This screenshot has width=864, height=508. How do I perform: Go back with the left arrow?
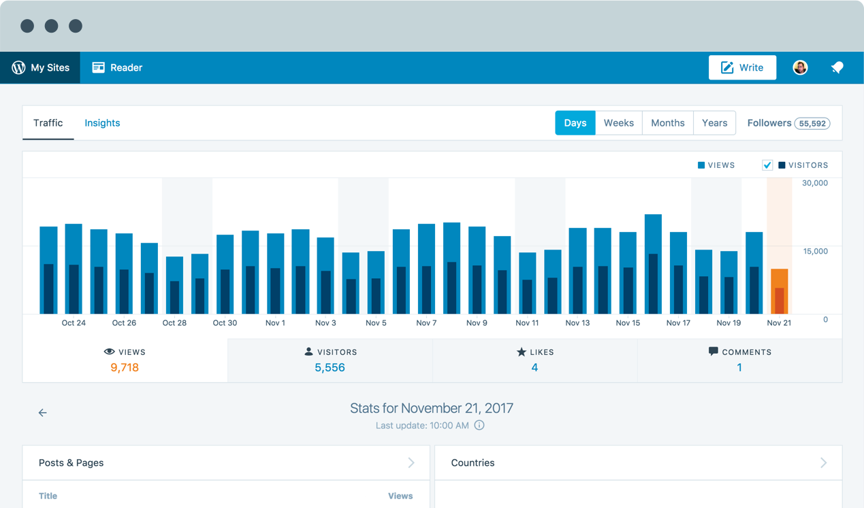coord(42,413)
